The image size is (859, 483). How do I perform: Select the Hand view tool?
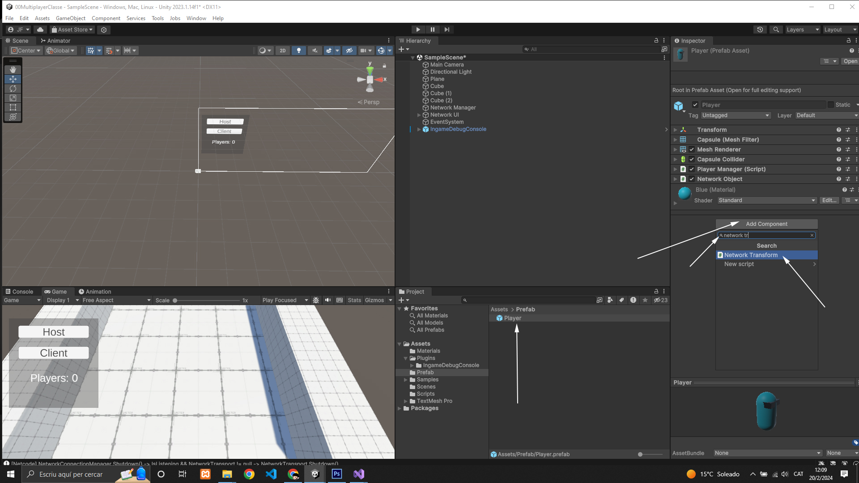(x=13, y=70)
